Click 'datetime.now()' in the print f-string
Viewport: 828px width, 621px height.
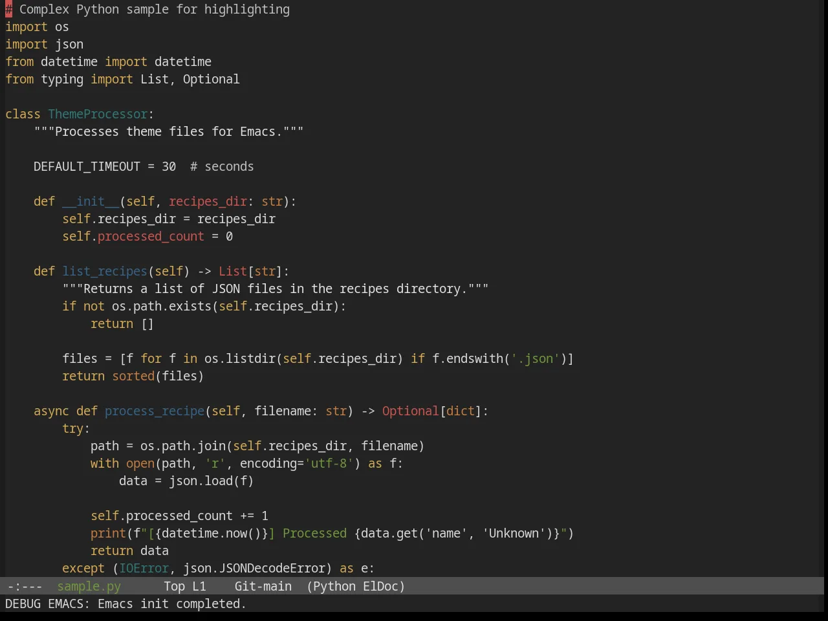point(212,533)
